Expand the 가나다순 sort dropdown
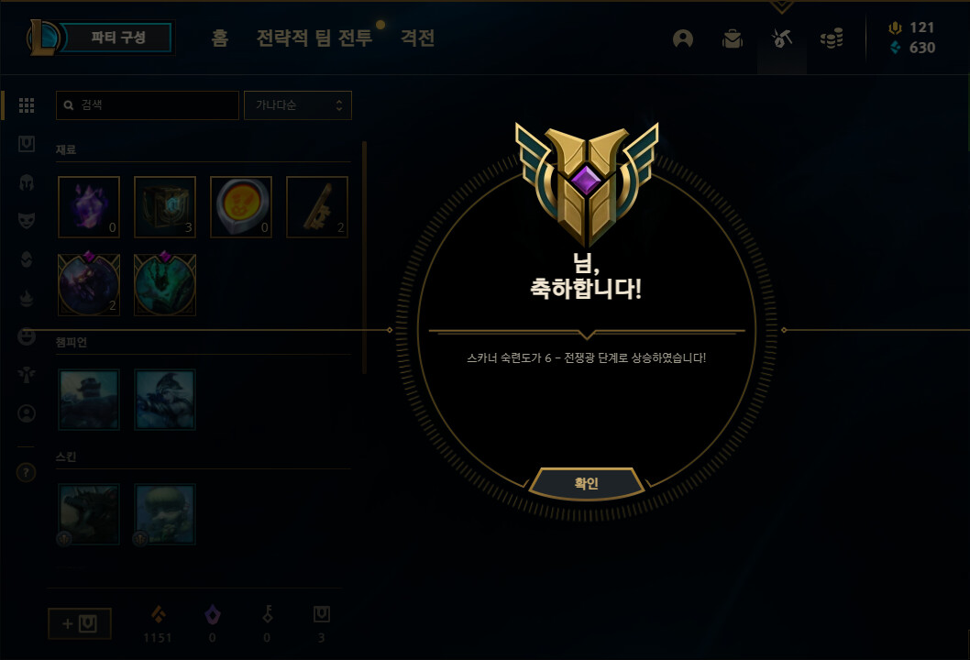The height and width of the screenshot is (660, 970). (298, 105)
